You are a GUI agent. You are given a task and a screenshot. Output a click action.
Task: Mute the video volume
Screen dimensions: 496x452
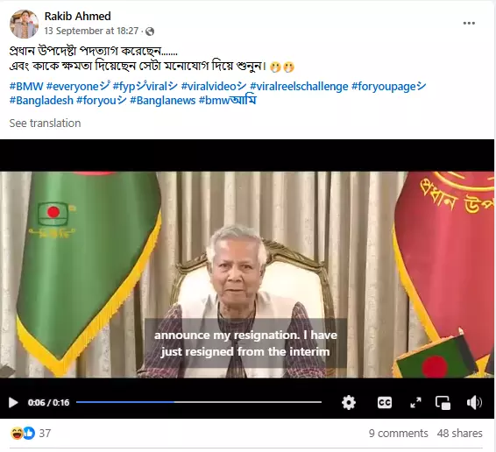click(x=474, y=403)
